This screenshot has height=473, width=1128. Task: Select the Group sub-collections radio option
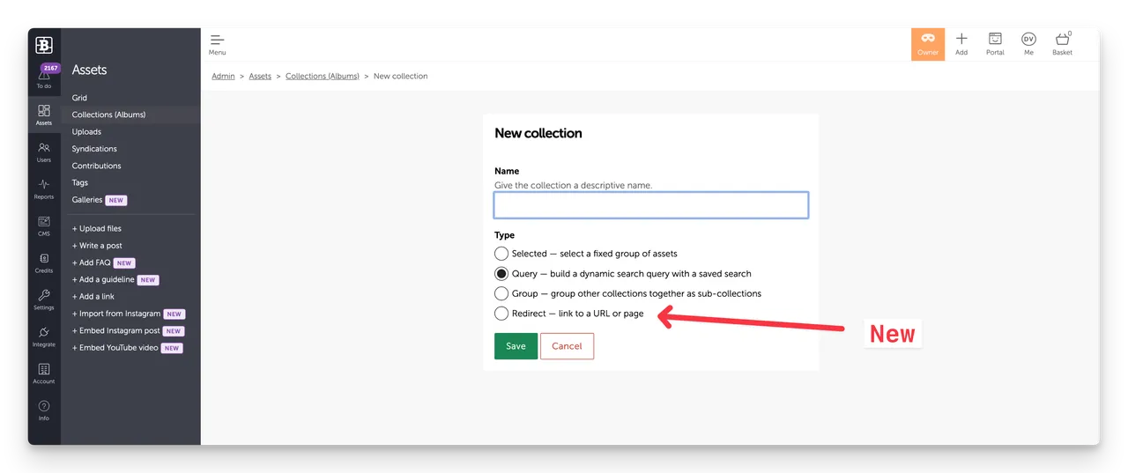[x=501, y=293]
